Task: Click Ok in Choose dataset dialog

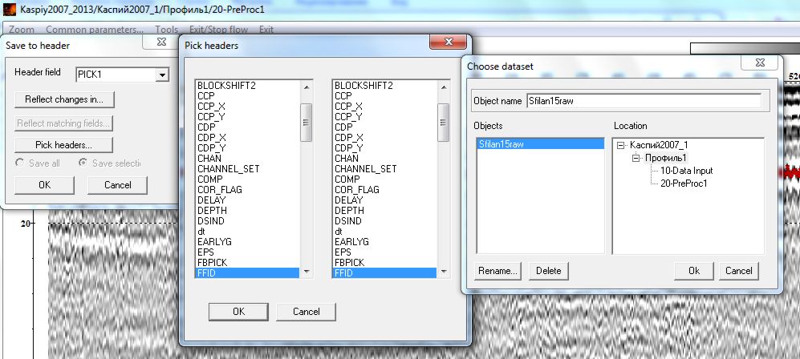Action: tap(694, 271)
